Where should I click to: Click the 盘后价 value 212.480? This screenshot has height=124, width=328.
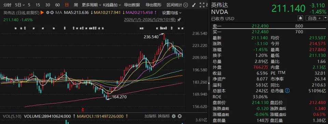coord(317,103)
